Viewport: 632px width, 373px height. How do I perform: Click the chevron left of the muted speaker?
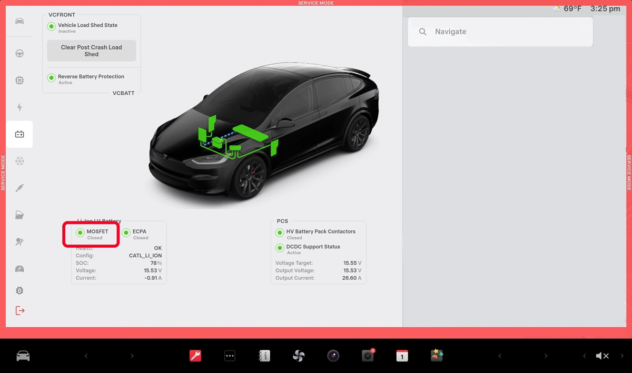click(x=584, y=356)
